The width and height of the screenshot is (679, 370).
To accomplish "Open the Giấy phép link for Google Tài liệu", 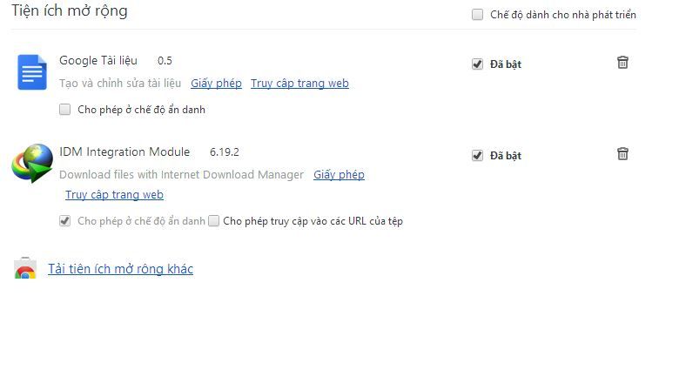I will [216, 84].
